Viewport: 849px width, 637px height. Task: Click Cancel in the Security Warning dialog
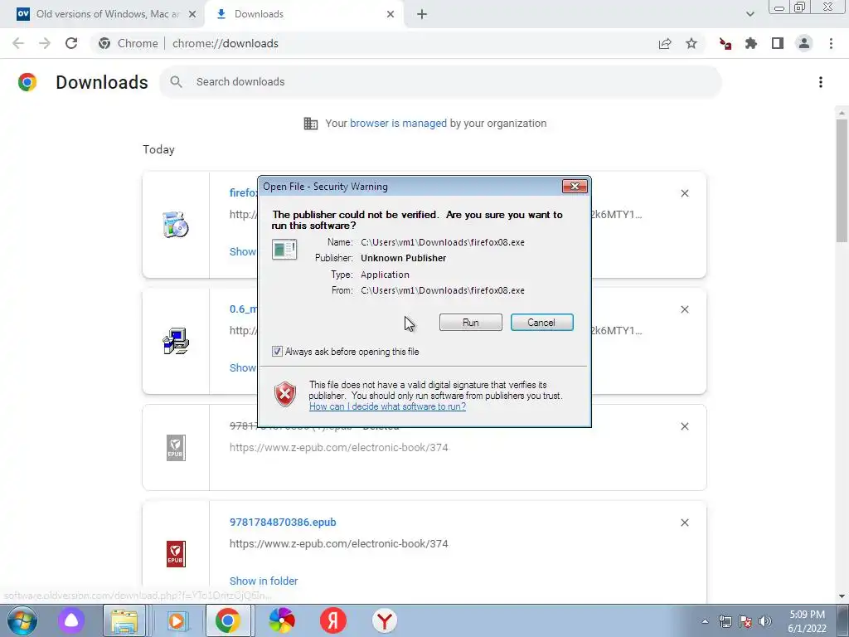coord(541,323)
